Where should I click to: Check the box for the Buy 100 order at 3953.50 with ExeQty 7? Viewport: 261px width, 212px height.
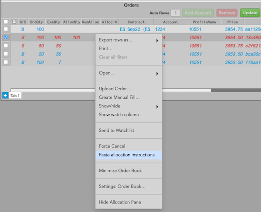(6, 62)
